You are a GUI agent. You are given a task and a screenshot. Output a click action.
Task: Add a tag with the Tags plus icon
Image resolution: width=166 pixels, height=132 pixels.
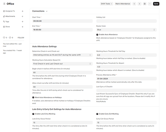(23, 22)
